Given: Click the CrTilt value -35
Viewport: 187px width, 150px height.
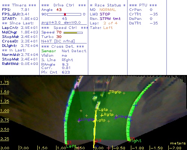Looking at the screenshot, I should 154,14.
